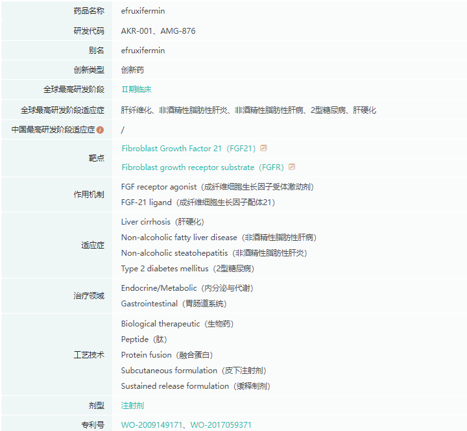Screen dimensions: 467x431
Task: Follow the 注射剂 dosage form link
Action: [132, 406]
